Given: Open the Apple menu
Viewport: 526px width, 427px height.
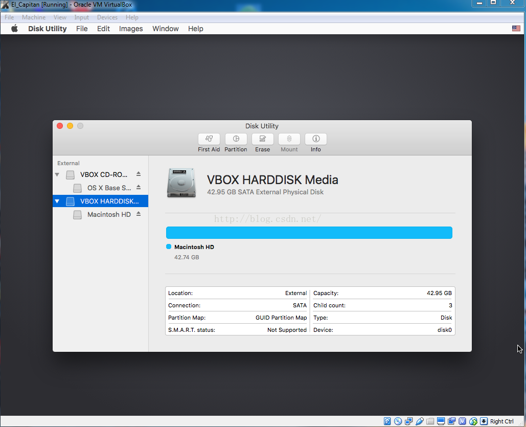Looking at the screenshot, I should [14, 29].
